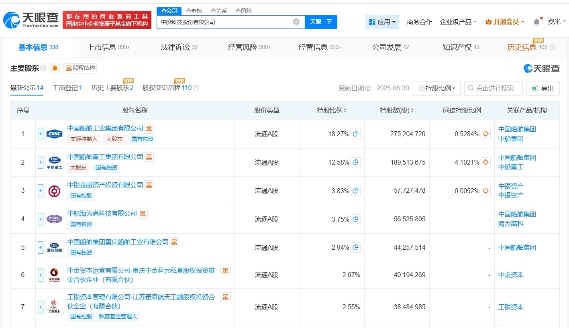Screen dimensions: 569x328
Task: Switch to the 工商登记 tab
Action: tap(67, 88)
